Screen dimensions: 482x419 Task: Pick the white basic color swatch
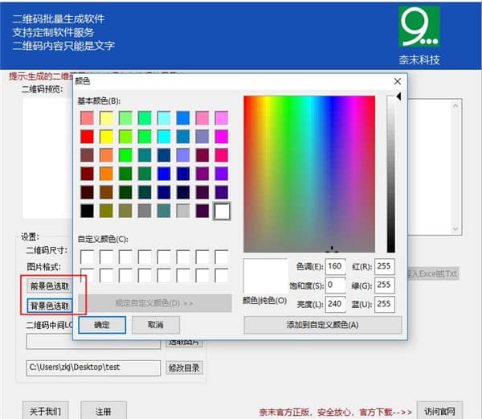(223, 211)
